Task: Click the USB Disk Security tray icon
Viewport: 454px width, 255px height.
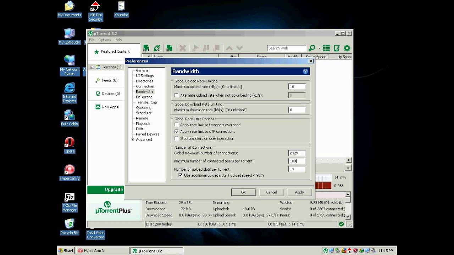Action: (x=349, y=251)
